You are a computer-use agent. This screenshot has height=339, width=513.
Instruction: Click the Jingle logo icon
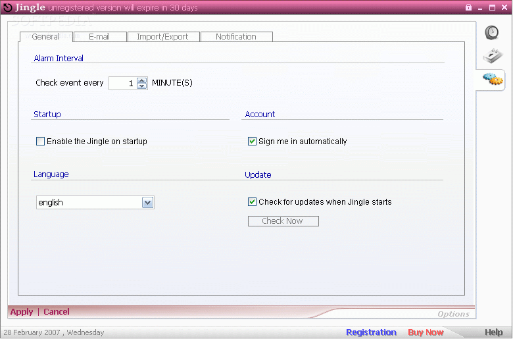click(7, 7)
